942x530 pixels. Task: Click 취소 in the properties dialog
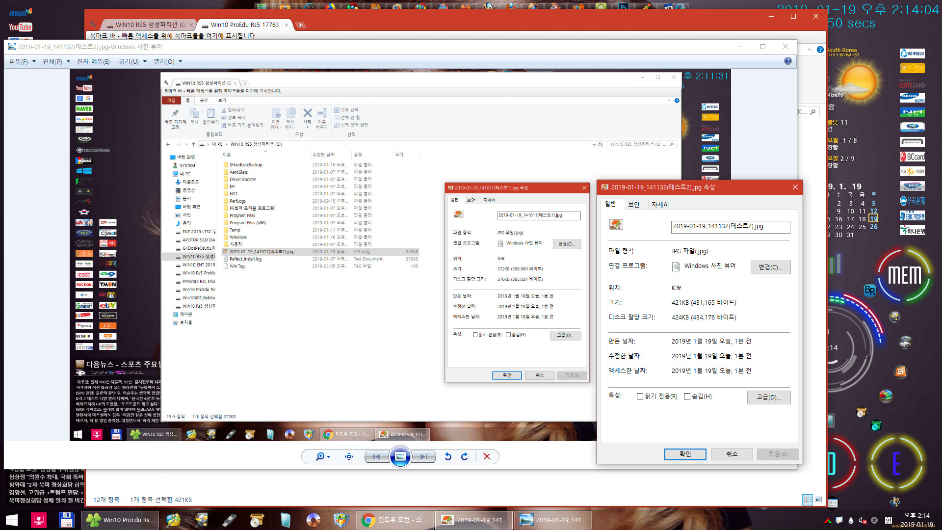(732, 454)
